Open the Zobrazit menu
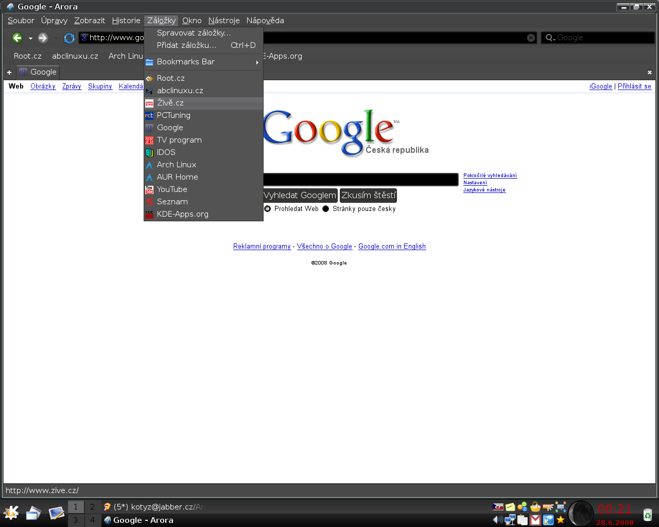 tap(90, 21)
